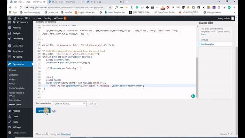Open the Chrome menu (three dots)
The width and height of the screenshot is (245, 138).
click(234, 7)
